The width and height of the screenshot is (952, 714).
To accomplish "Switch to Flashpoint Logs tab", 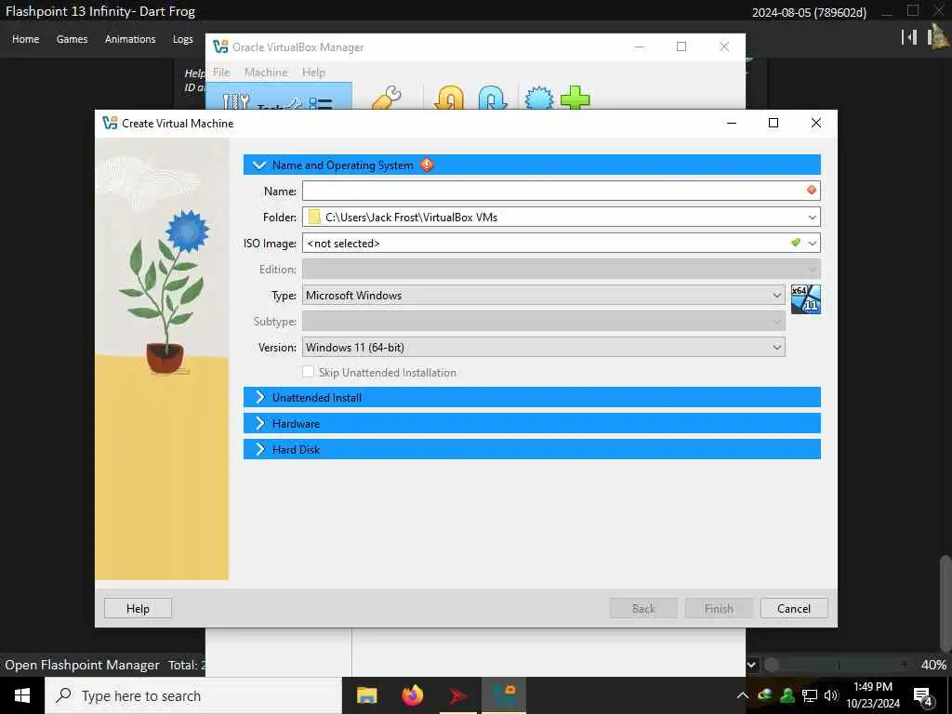I will (x=183, y=39).
